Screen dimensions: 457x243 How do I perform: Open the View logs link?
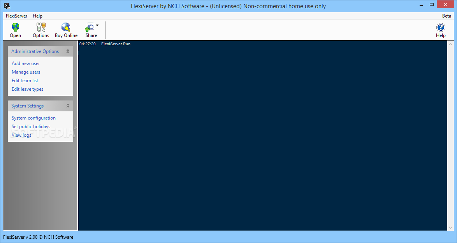[21, 135]
